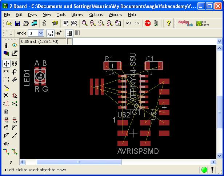Image resolution: width=224 pixels, height=176 pixels.
Task: Print the board using the printer icon
Action: pyautogui.click(x=26, y=23)
